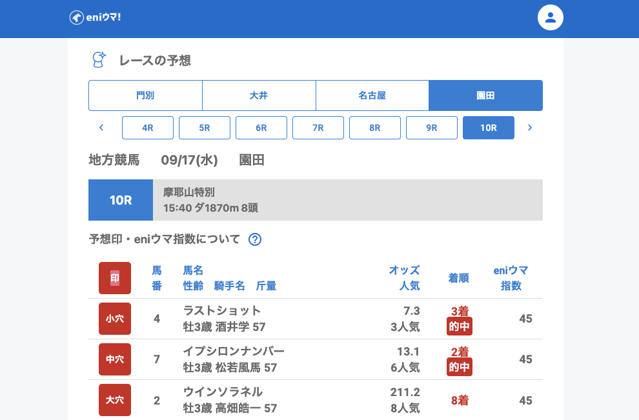639x420 pixels.
Task: Select the 名古屋 racecourse tab
Action: click(x=372, y=95)
